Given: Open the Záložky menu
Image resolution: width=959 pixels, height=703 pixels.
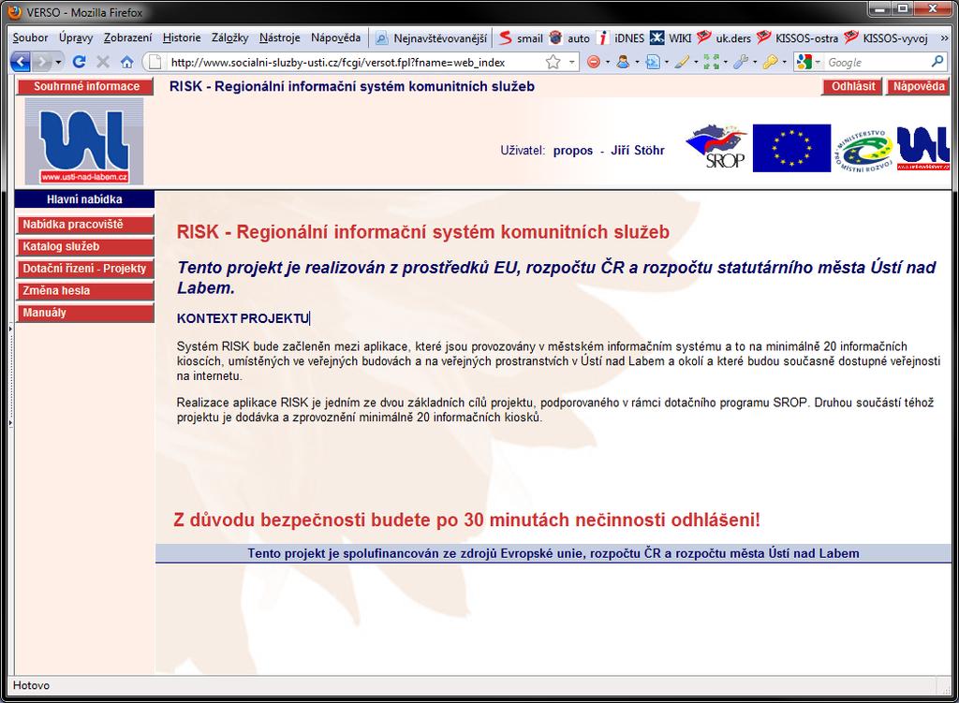Looking at the screenshot, I should click(230, 37).
